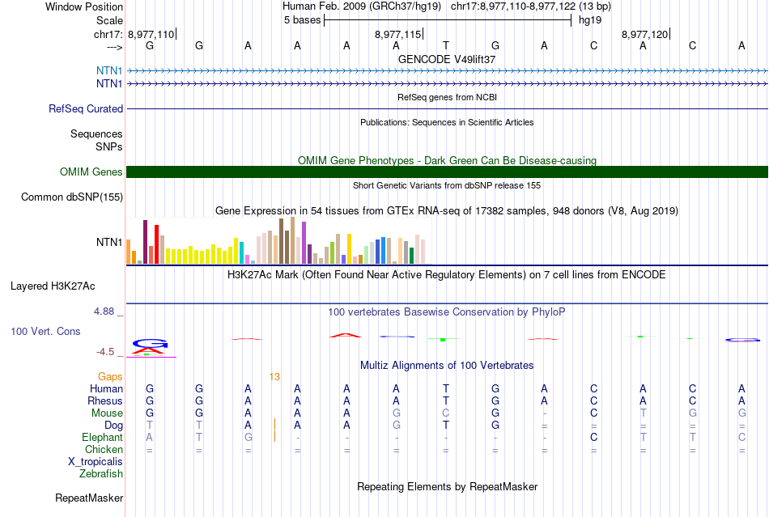Click the PhyloP G logo at first base
Screen dimensions: 769x517
point(150,343)
